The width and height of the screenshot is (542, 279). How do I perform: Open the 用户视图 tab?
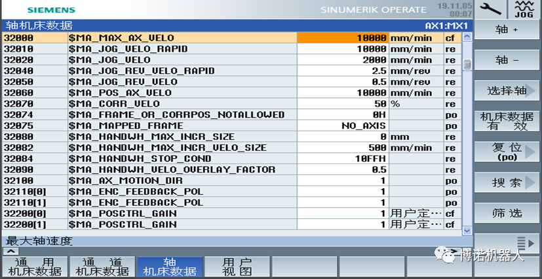tap(237, 267)
